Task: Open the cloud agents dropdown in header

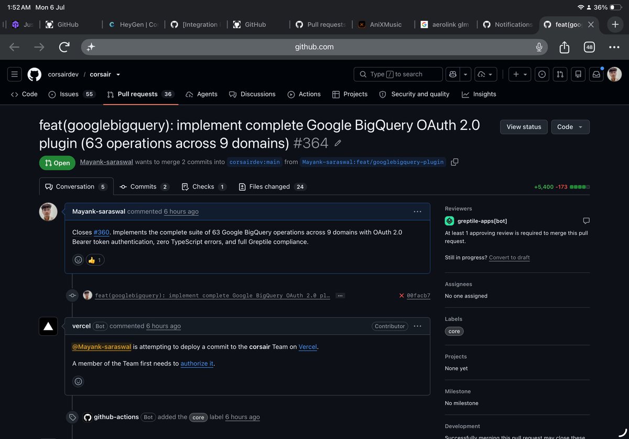Action: [486, 74]
